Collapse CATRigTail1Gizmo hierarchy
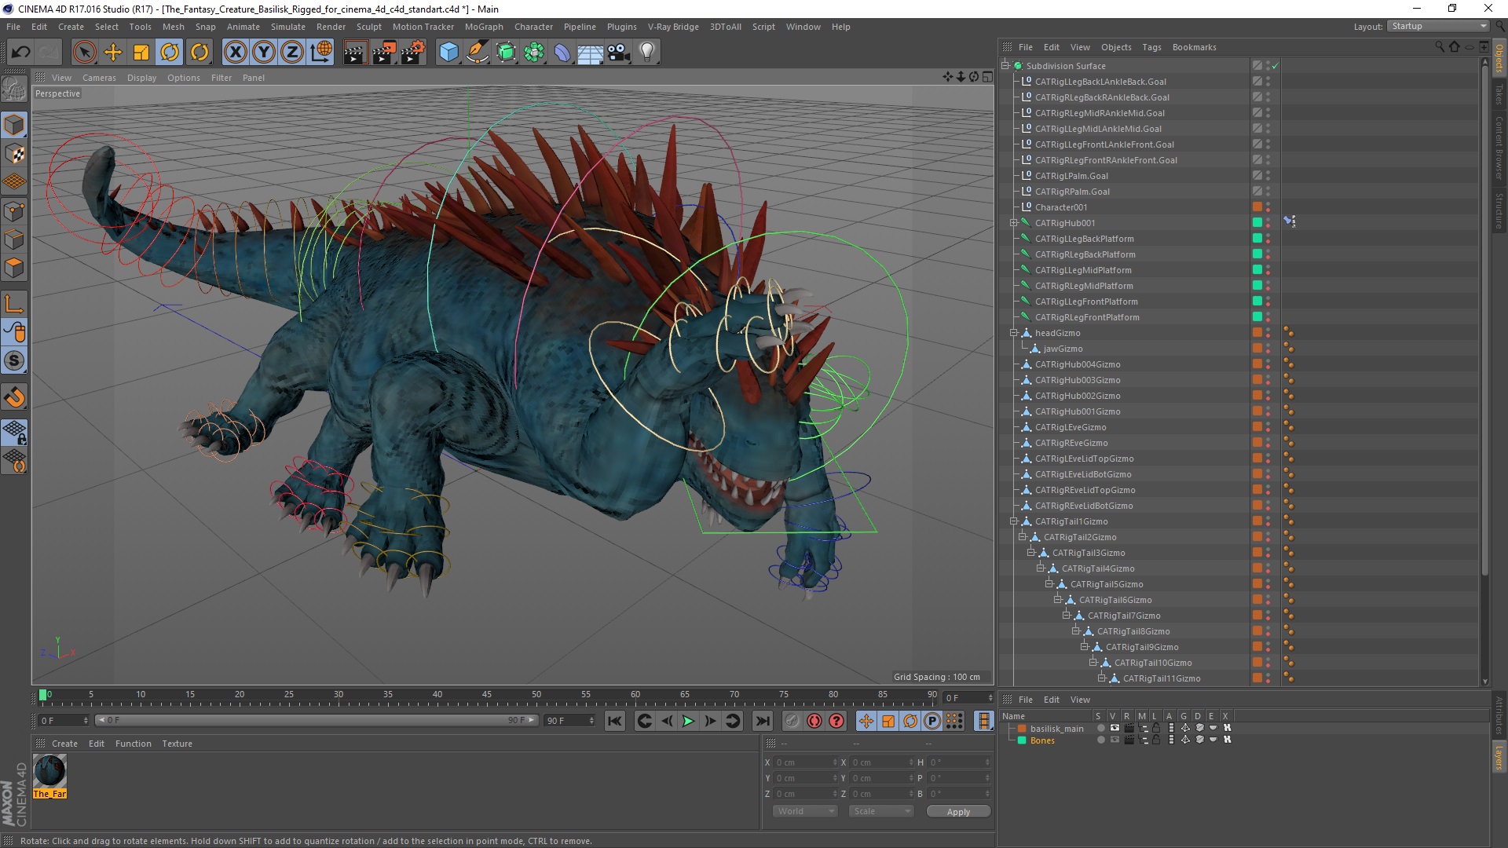Image resolution: width=1508 pixels, height=848 pixels. pos(1014,521)
